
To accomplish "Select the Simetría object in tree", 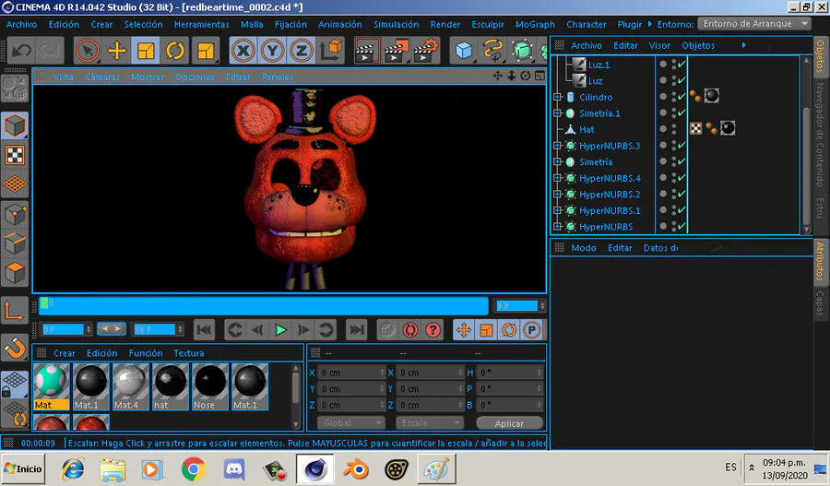I will [596, 162].
